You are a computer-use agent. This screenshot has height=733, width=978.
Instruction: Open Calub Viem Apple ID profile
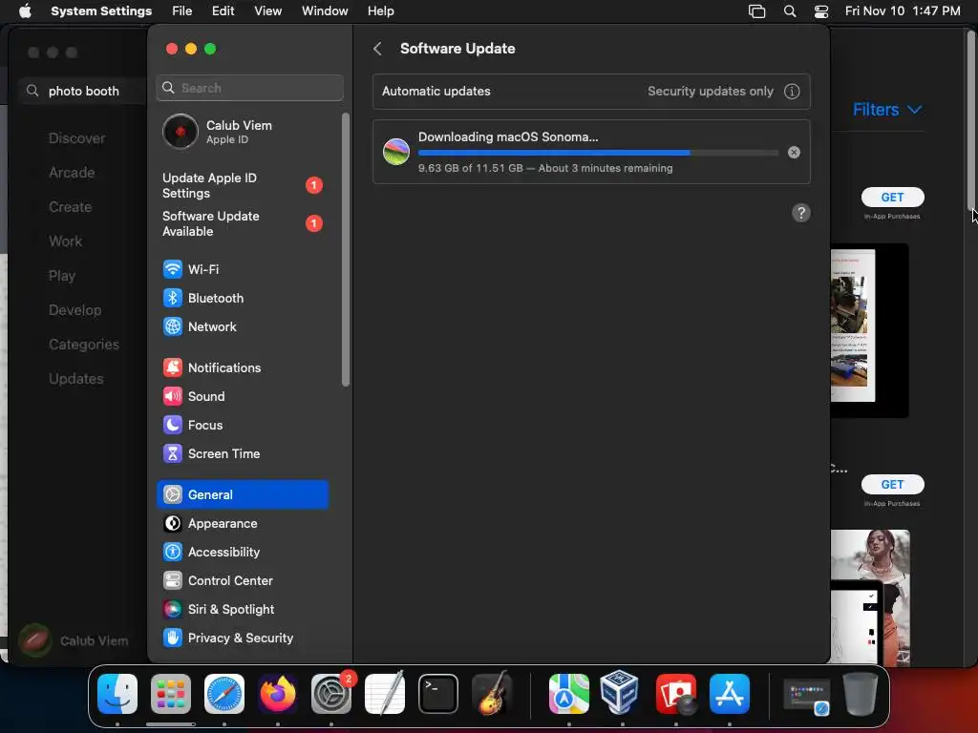point(242,132)
